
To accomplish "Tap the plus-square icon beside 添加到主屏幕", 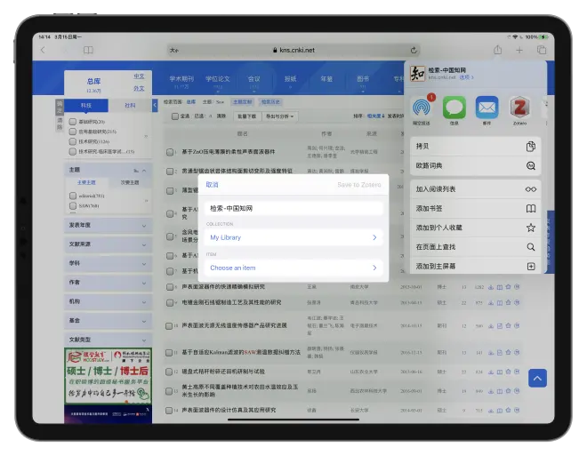I will [530, 267].
